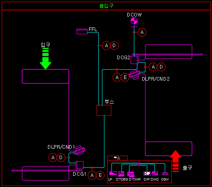Click the A circle next to DCG1 label
The width and height of the screenshot is (212, 187).
(92, 175)
